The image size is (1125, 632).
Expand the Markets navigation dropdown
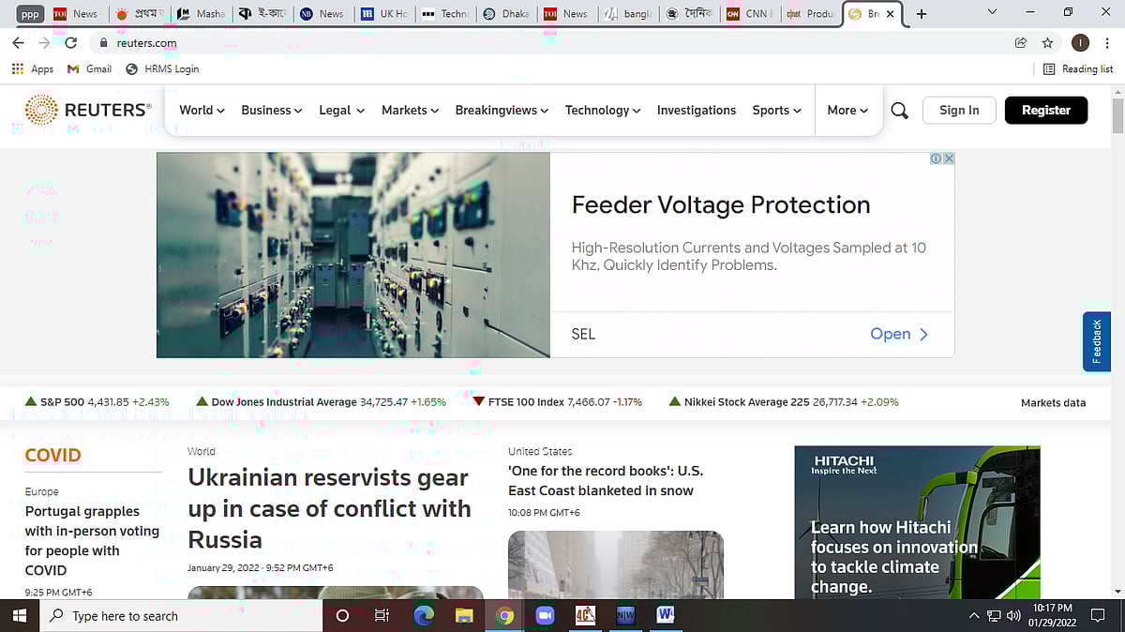point(410,110)
